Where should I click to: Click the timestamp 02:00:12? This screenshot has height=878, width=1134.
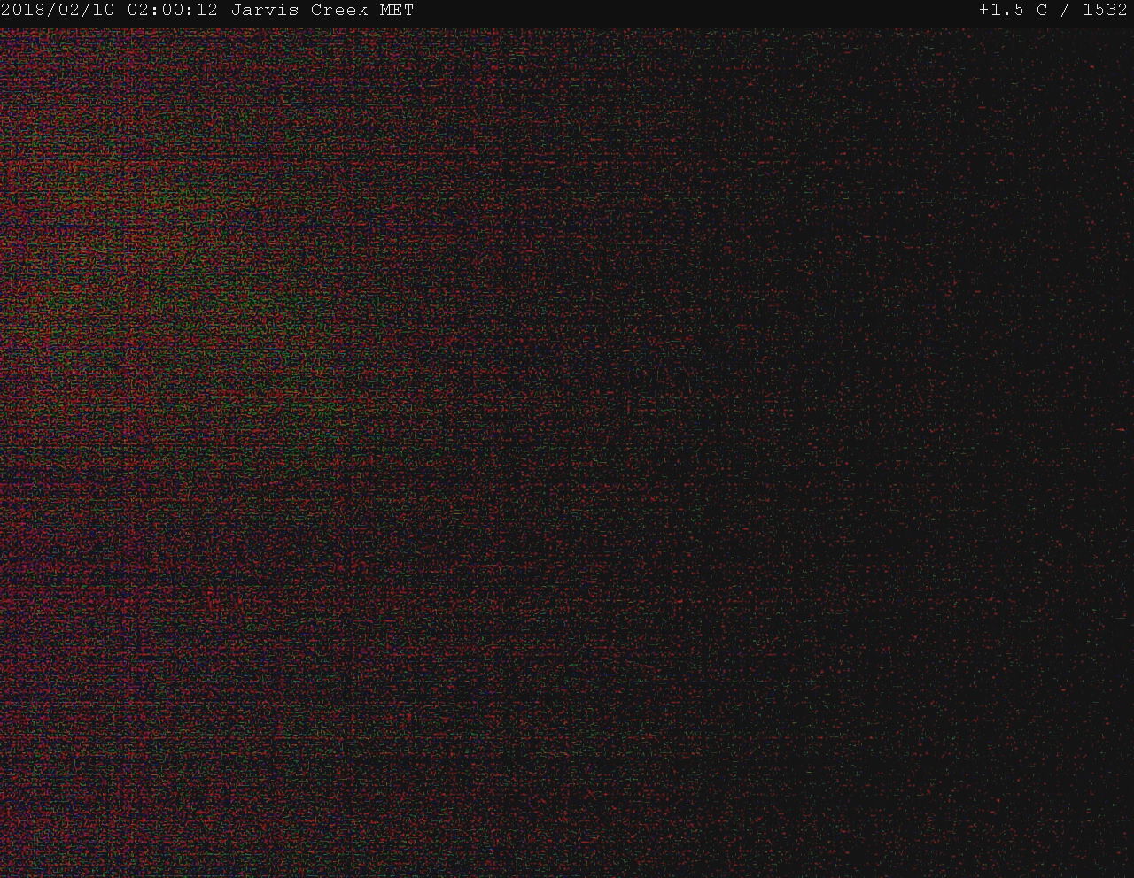(x=173, y=11)
